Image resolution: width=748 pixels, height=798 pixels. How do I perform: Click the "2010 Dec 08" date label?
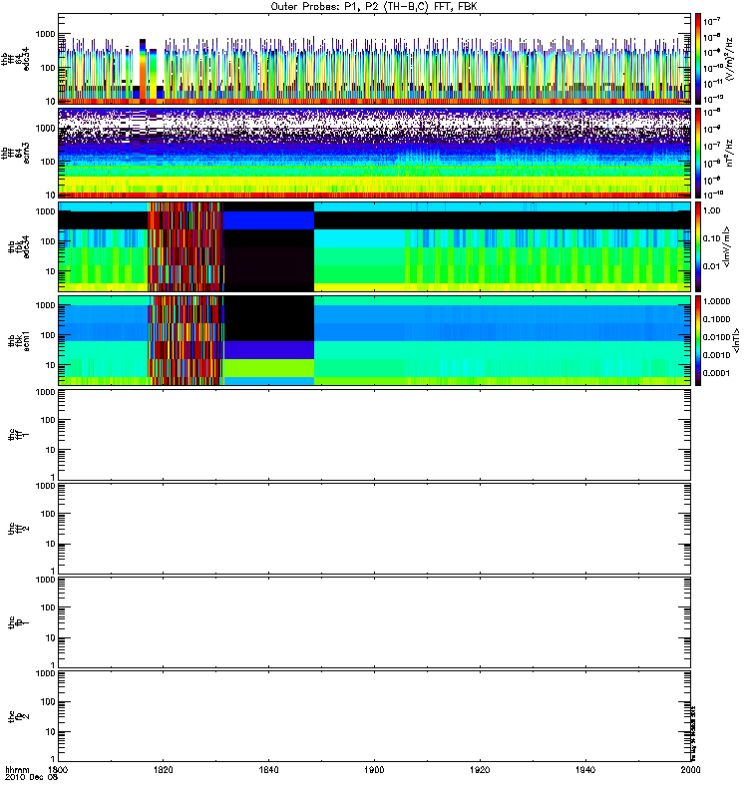click(x=32, y=777)
